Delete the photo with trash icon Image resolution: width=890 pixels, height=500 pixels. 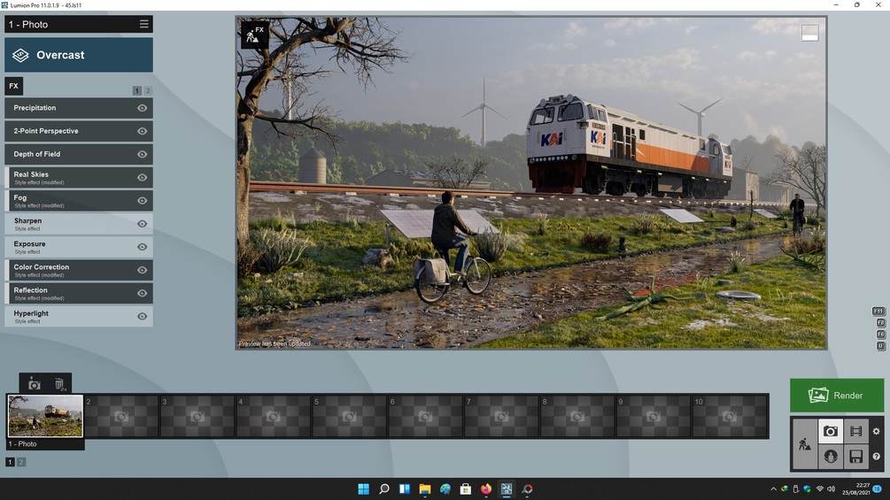tap(59, 384)
